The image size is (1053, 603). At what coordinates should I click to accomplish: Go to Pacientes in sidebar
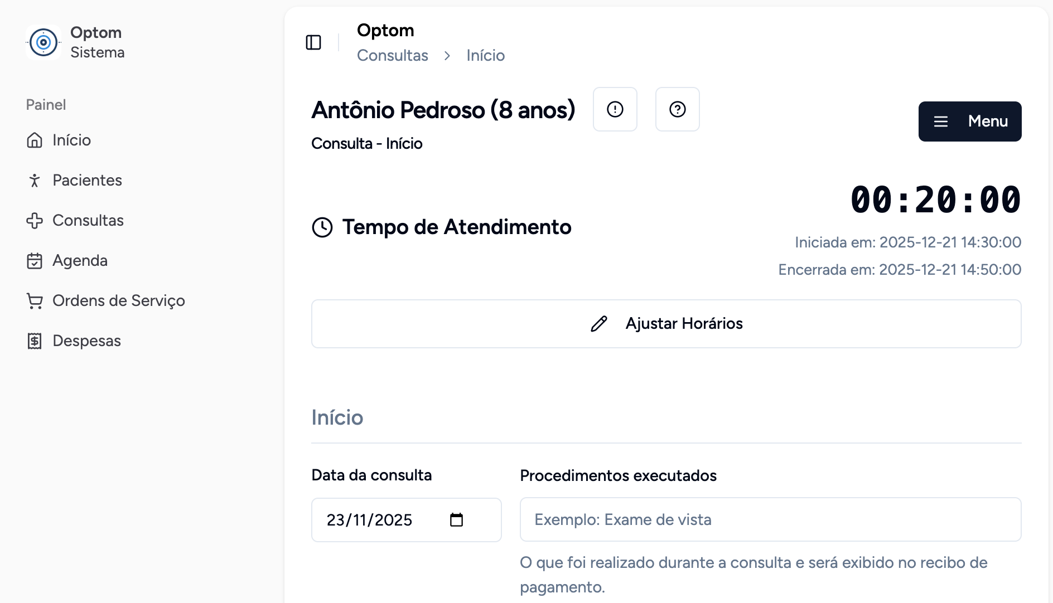coord(87,180)
